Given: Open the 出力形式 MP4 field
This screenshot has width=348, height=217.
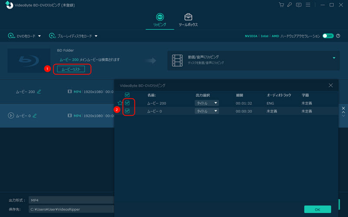Looking at the screenshot, I should click(x=71, y=200).
